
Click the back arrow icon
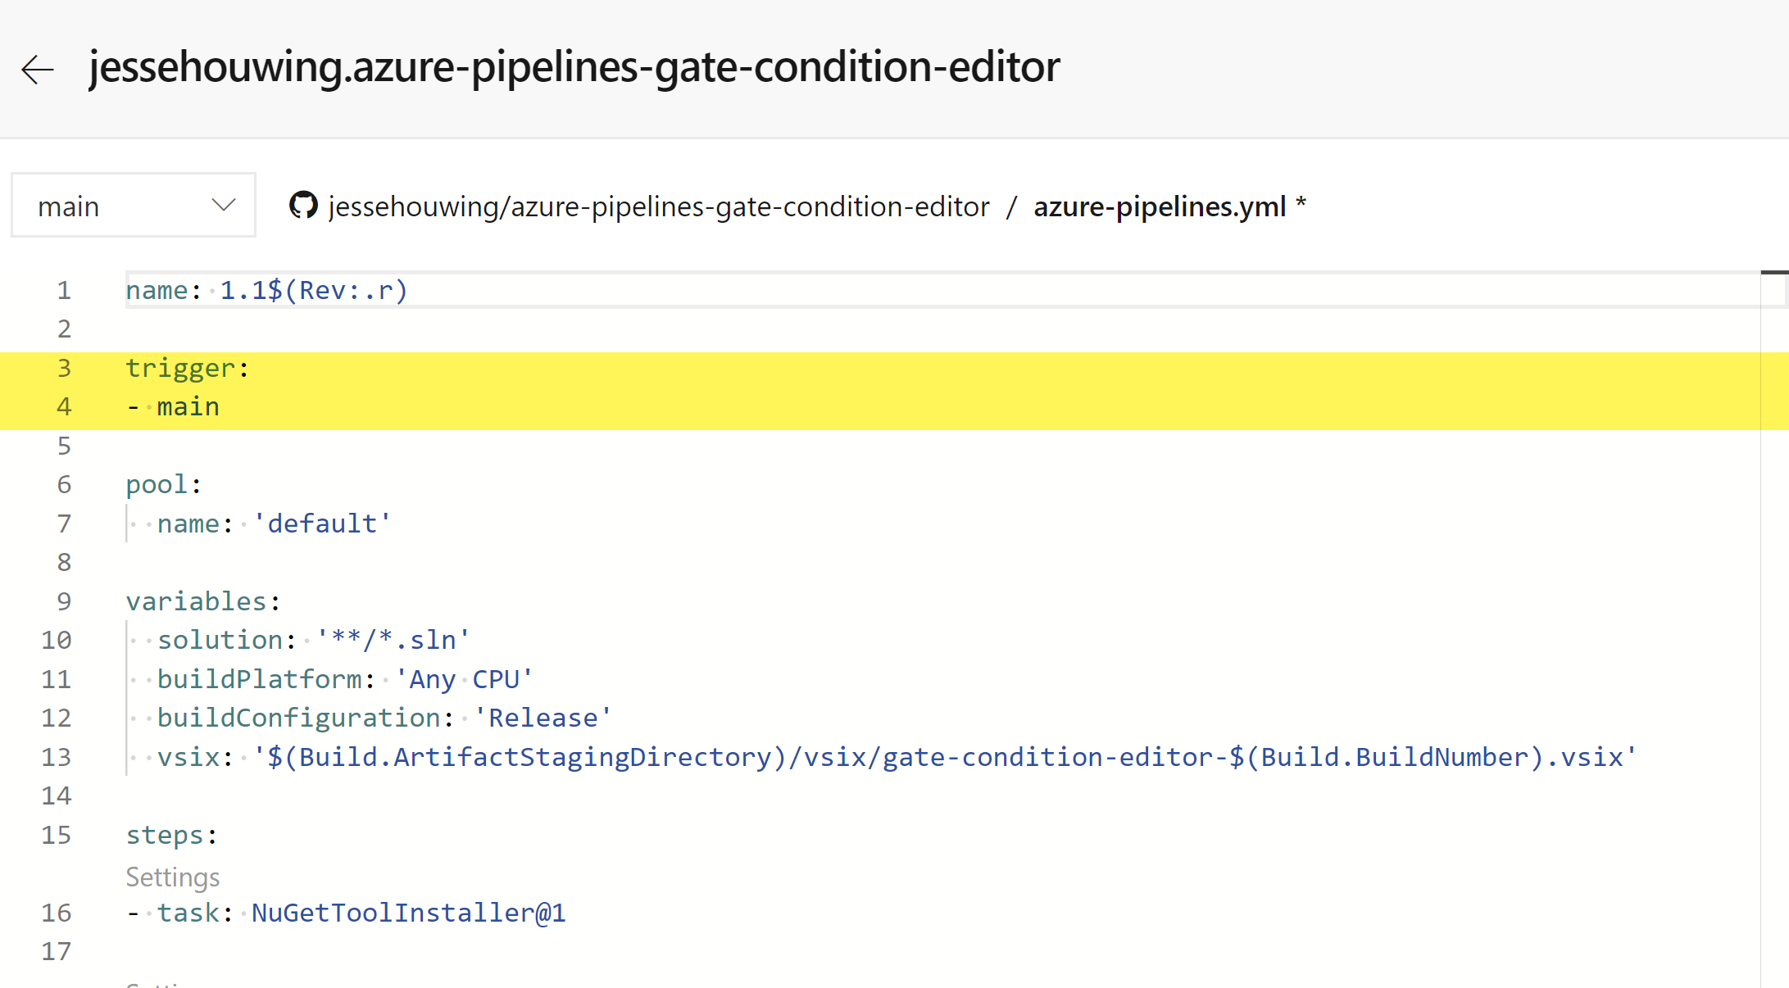[x=38, y=69]
